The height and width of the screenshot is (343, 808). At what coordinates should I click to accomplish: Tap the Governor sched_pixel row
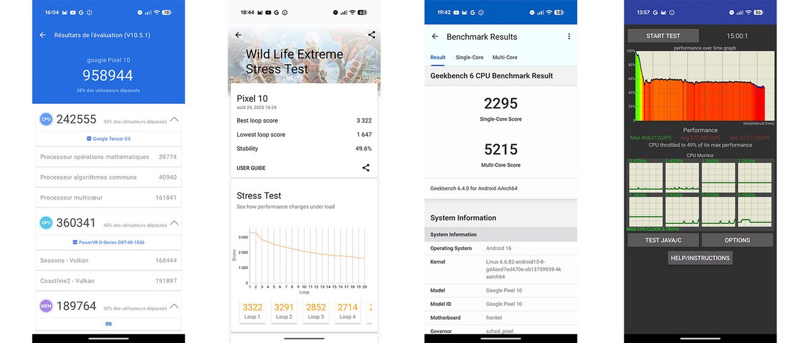(501, 331)
